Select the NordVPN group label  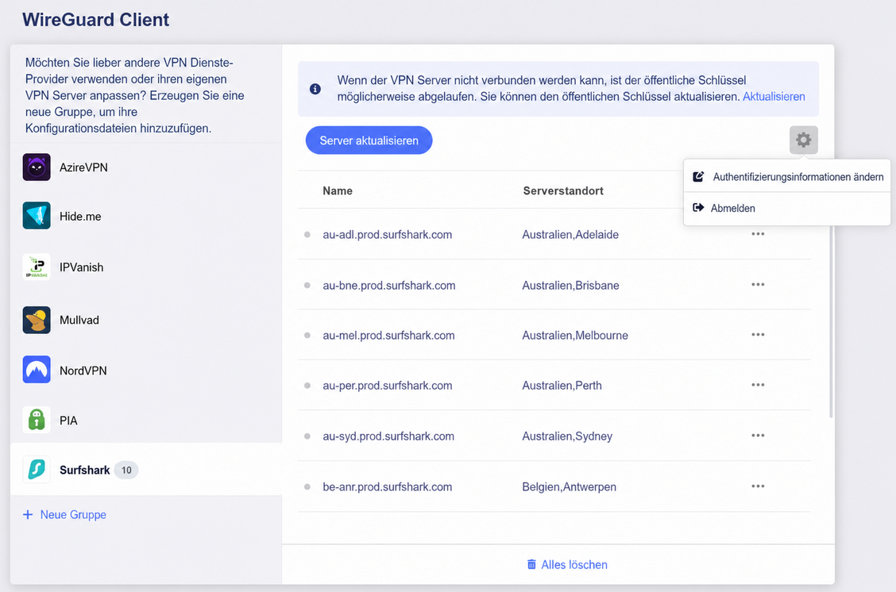pyautogui.click(x=83, y=371)
